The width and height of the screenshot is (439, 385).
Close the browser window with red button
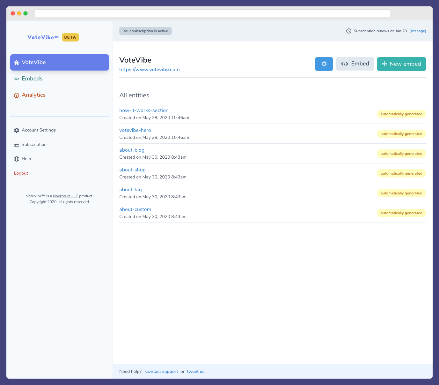point(13,13)
